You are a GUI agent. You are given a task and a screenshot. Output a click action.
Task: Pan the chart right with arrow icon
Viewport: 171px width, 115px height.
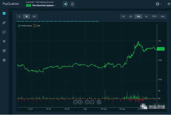tap(92, 102)
